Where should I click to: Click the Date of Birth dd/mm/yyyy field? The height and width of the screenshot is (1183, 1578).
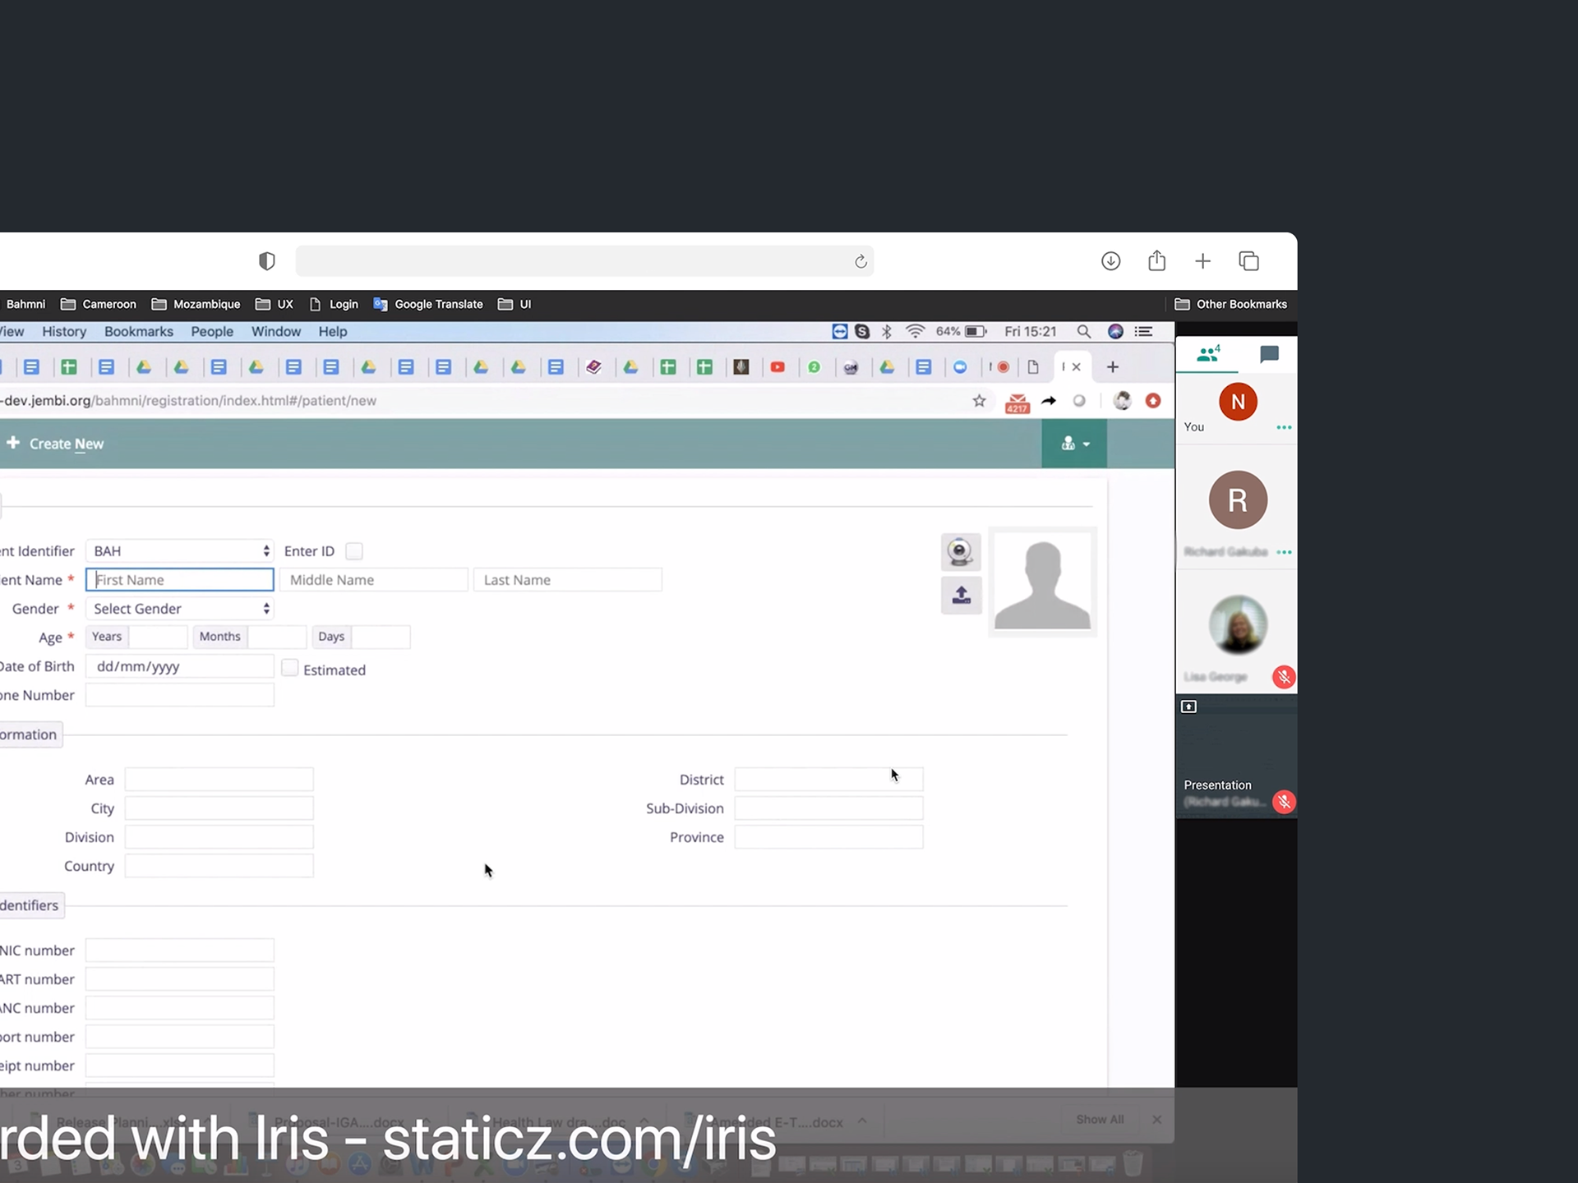click(x=180, y=666)
